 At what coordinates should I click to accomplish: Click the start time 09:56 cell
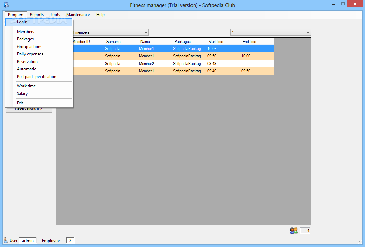(223, 56)
